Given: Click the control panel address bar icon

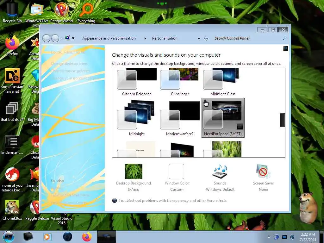Looking at the screenshot, I should click(x=67, y=38).
